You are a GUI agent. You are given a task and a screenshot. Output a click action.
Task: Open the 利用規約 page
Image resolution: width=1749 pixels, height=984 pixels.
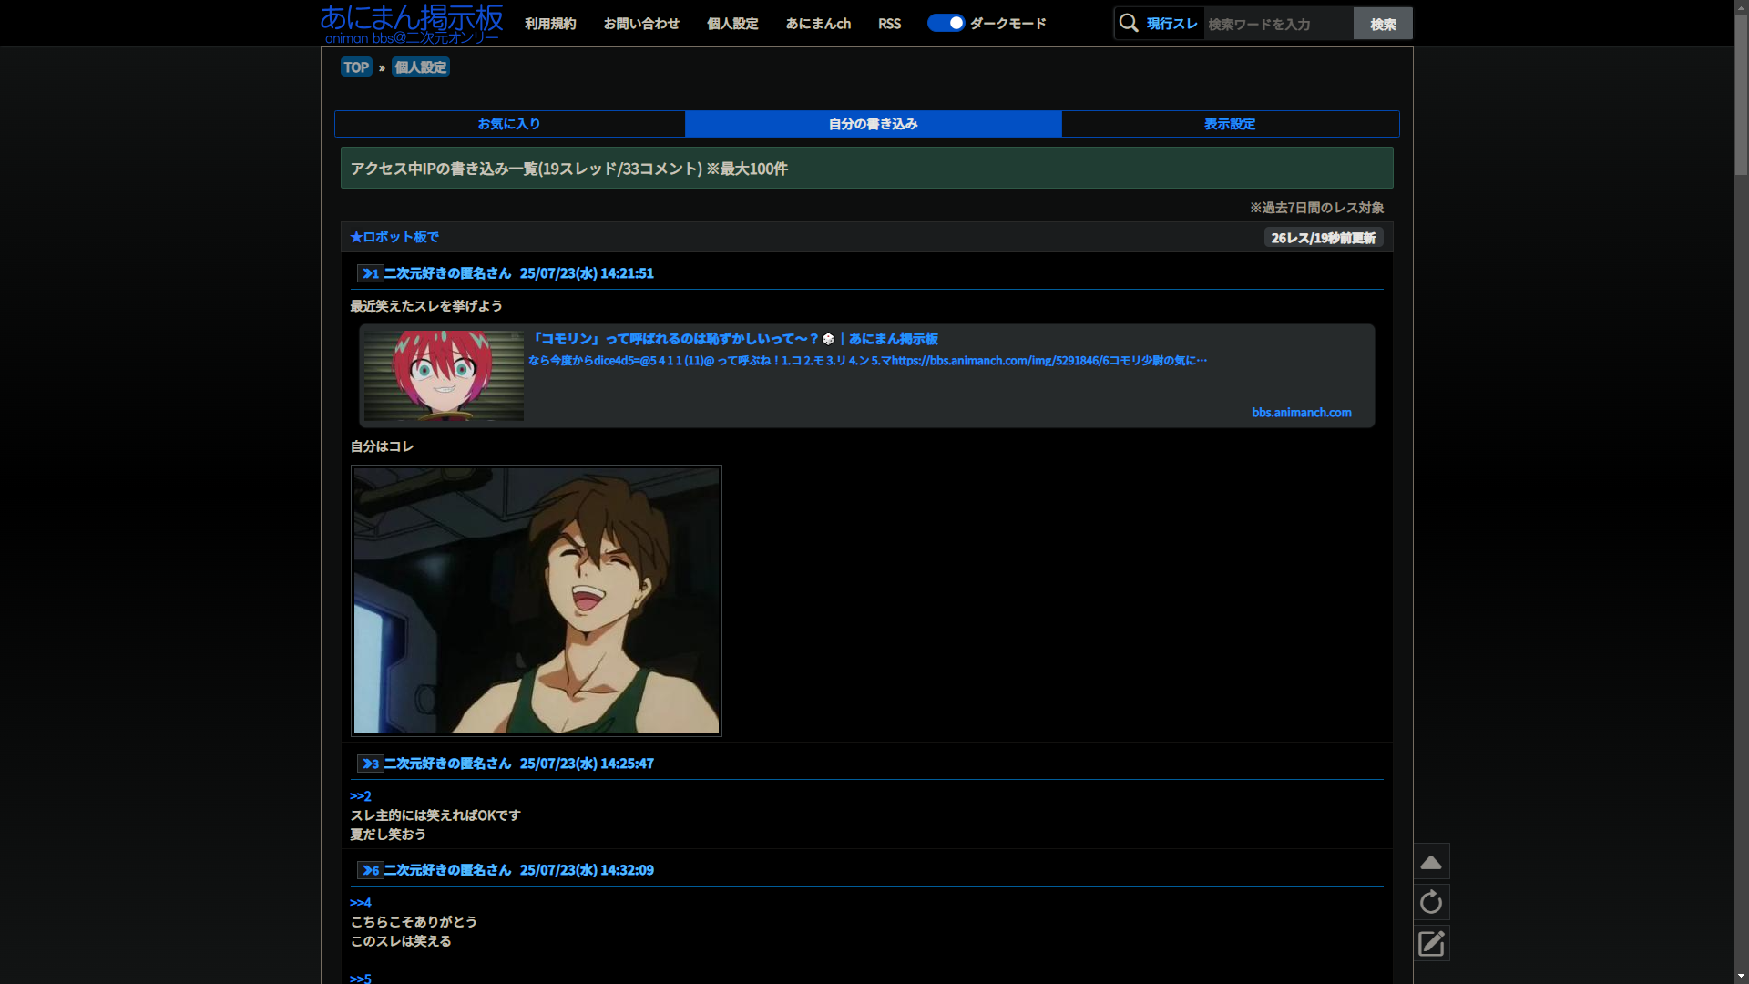(x=550, y=24)
